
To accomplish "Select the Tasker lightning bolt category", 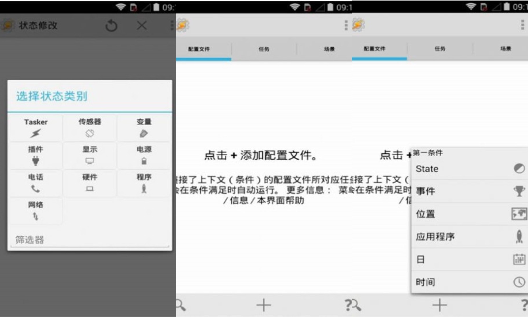I will (36, 128).
